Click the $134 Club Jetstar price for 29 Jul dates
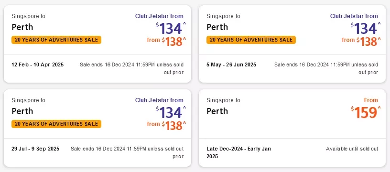This screenshot has height=172, width=390. coord(171,112)
